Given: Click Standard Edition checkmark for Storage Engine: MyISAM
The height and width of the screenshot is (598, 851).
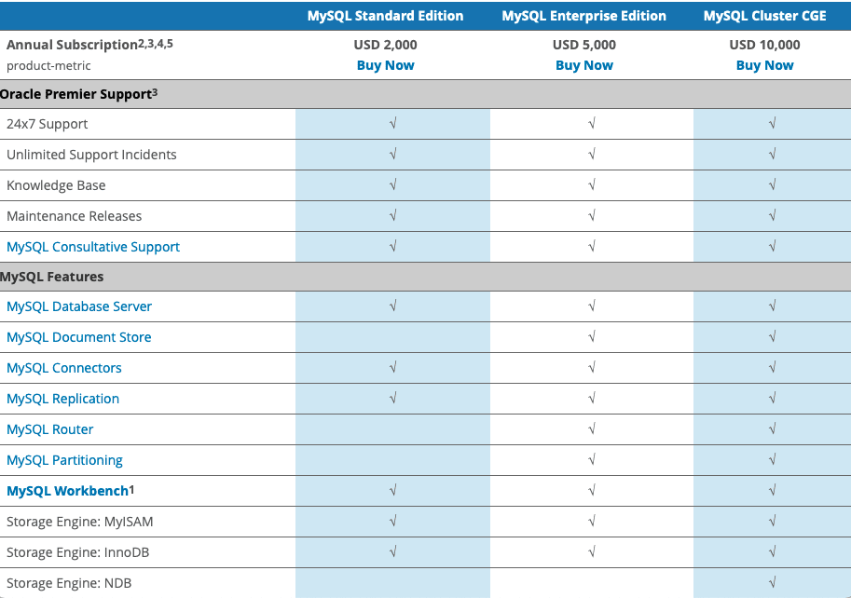Looking at the screenshot, I should coord(393,521).
